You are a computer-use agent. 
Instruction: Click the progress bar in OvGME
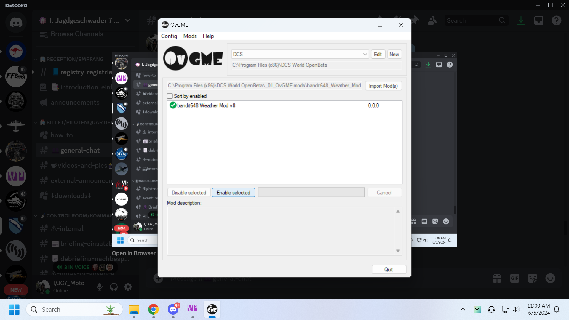pos(311,192)
